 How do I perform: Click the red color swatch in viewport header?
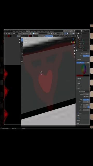tap(30, 36)
